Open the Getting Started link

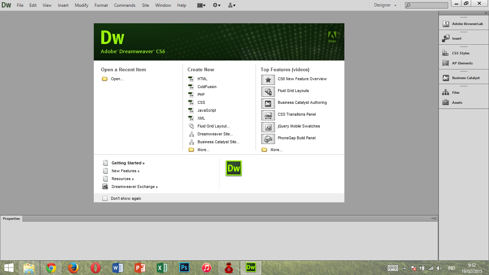(128, 163)
